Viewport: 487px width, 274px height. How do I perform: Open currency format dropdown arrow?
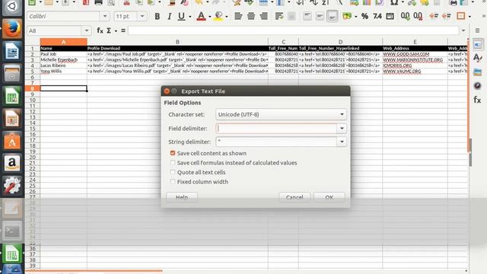click(355, 17)
